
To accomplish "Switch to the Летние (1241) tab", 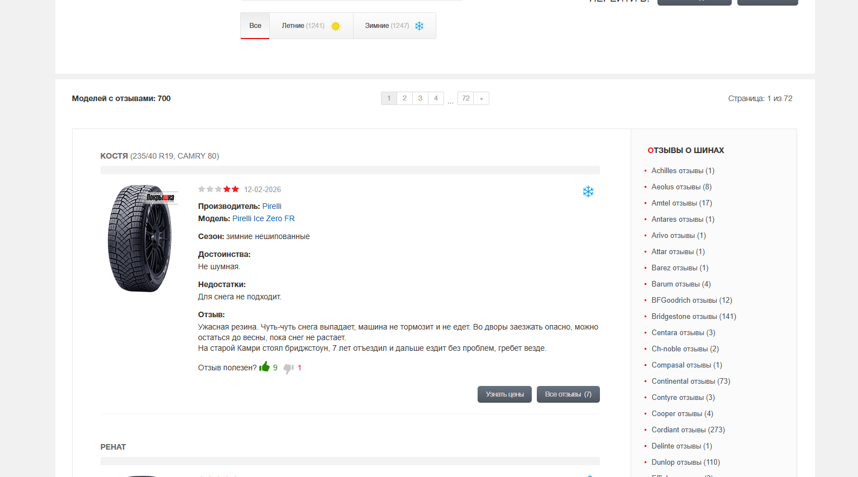I will tap(311, 26).
